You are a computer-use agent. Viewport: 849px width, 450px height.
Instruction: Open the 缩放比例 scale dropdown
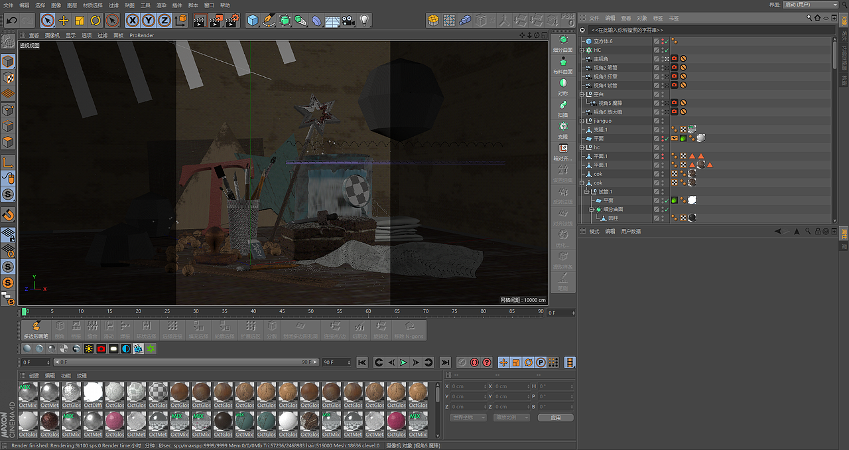click(x=511, y=417)
